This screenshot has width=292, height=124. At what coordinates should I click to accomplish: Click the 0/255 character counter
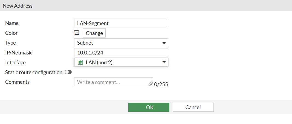click(161, 85)
